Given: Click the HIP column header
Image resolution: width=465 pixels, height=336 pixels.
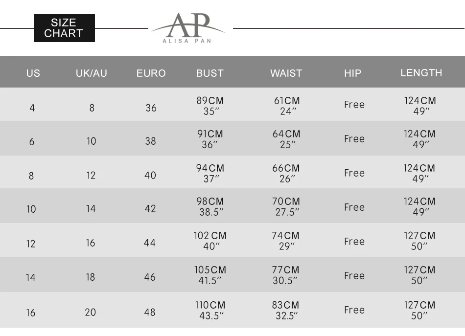Looking at the screenshot, I should coord(352,73).
